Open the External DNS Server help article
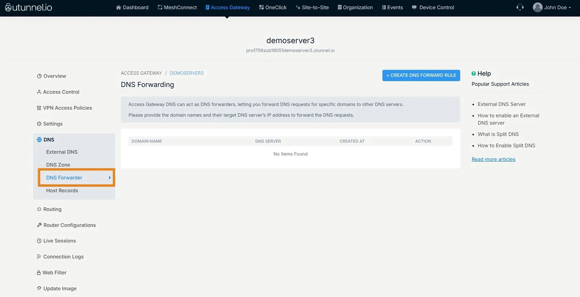580x297 pixels. click(x=502, y=104)
